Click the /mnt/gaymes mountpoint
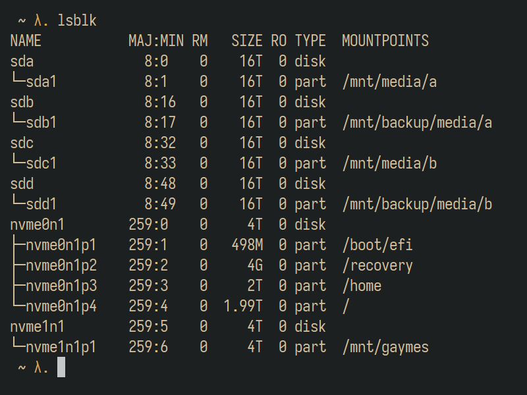527x395 pixels. 385,348
